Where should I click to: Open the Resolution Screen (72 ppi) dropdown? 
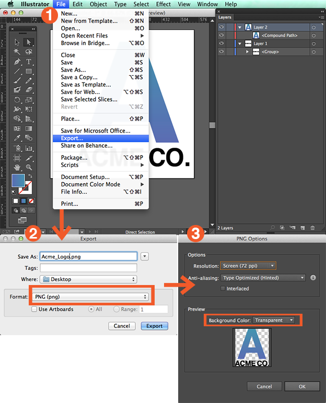coord(248,266)
